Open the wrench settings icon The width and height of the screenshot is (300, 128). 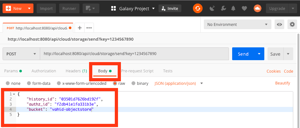(223, 9)
